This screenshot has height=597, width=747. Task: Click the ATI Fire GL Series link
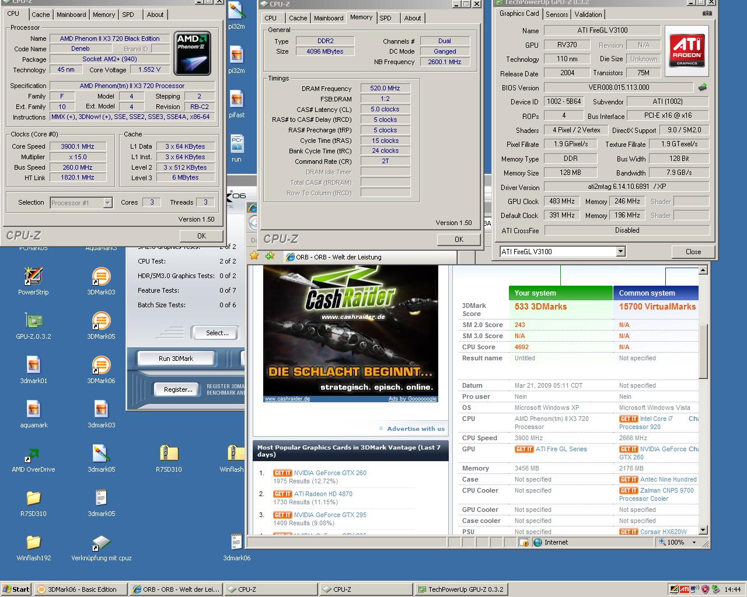[561, 449]
